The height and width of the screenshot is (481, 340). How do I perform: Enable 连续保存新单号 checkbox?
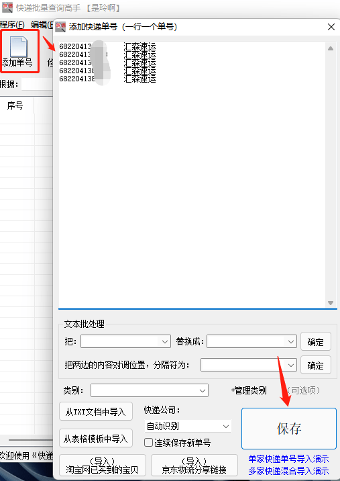[x=149, y=442]
